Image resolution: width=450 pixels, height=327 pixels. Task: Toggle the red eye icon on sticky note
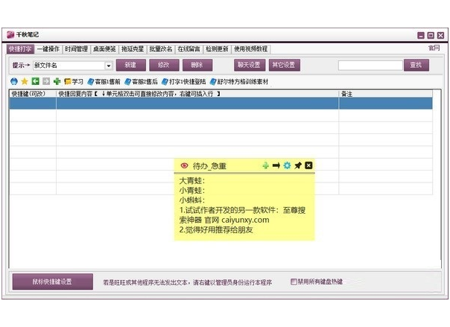184,165
